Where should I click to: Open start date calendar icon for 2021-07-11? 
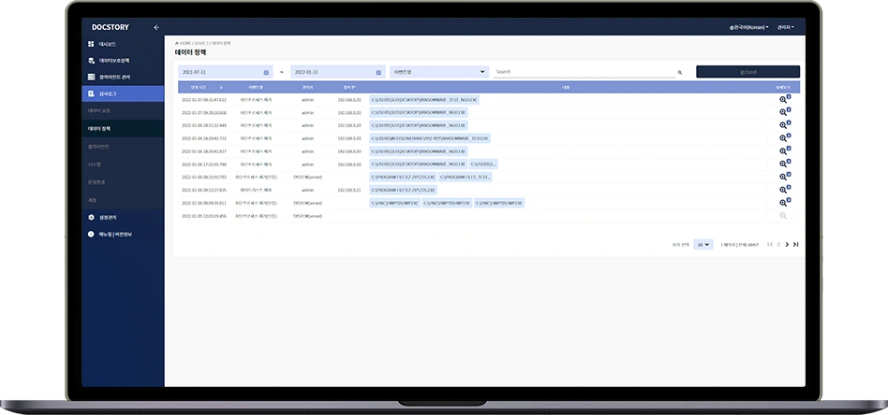[x=266, y=72]
